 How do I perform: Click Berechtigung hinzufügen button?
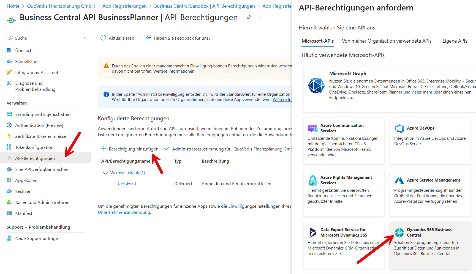[x=130, y=149]
